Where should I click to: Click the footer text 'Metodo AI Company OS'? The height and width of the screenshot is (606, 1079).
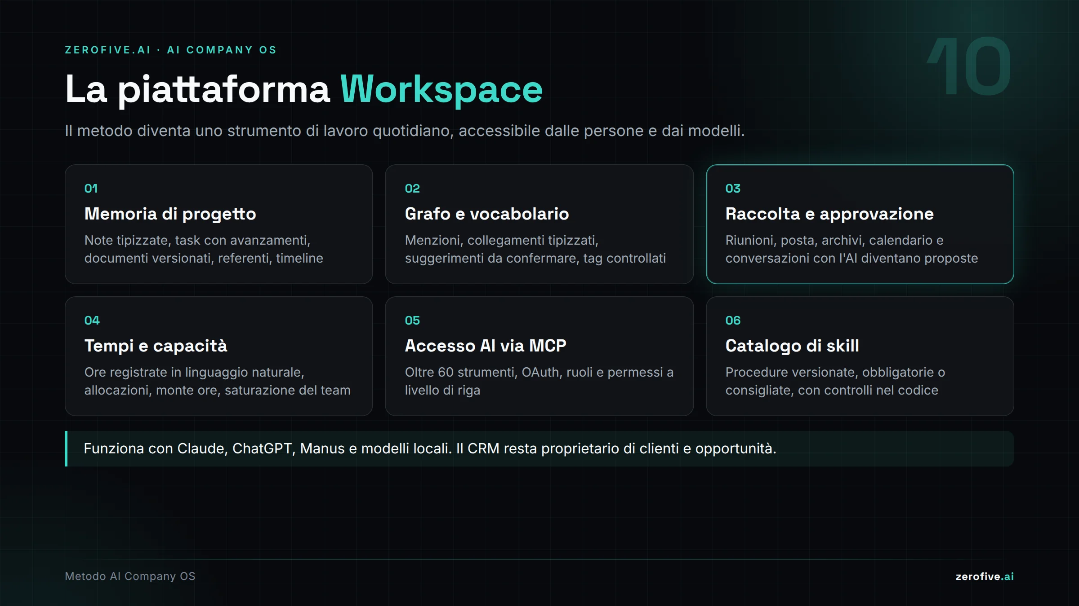click(130, 576)
